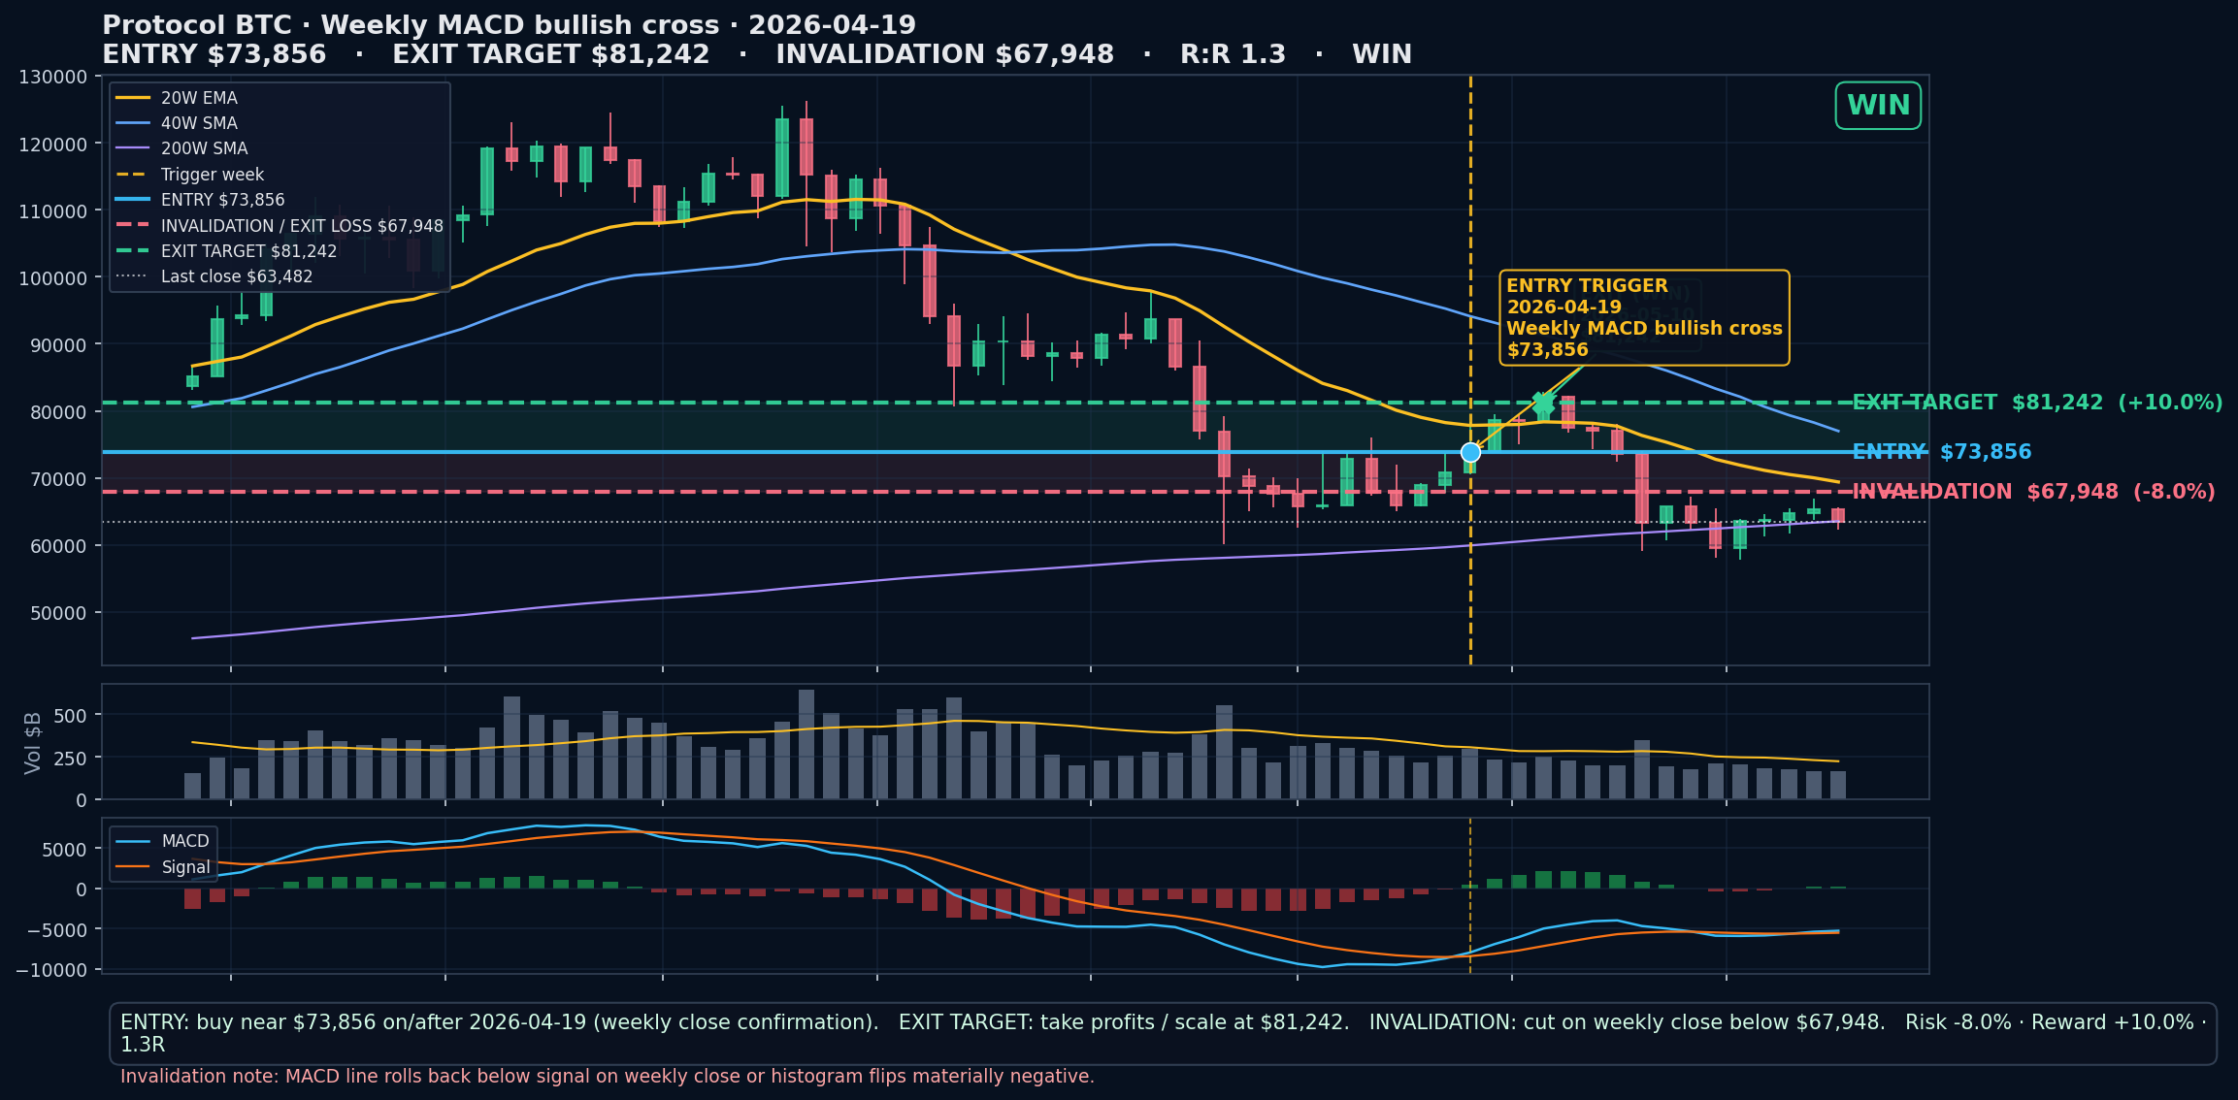This screenshot has width=2238, height=1100.
Task: Click the blue ENTRY $73,856 right-side label
Action: coord(1942,452)
